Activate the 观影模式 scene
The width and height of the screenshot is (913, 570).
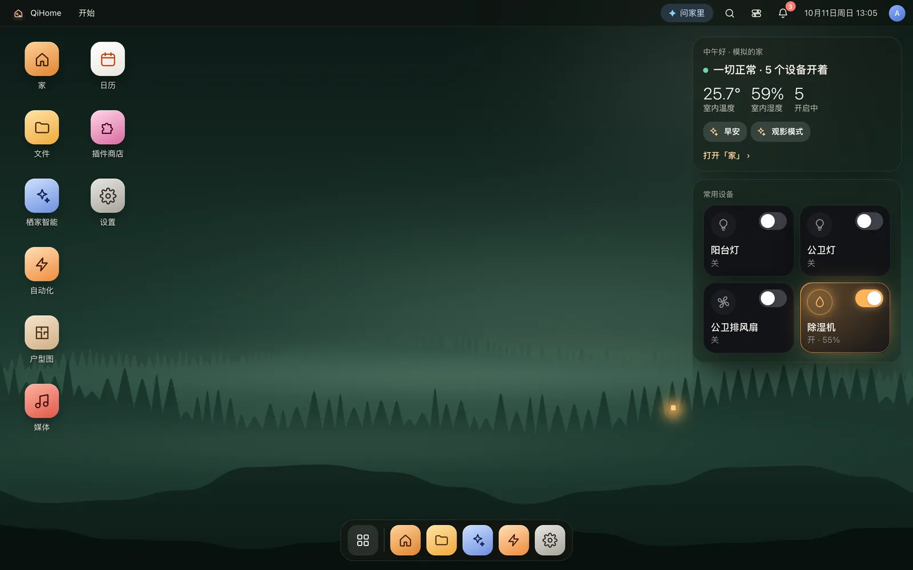780,132
